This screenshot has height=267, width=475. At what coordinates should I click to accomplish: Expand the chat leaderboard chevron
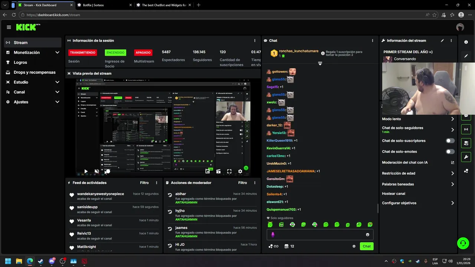coord(320,63)
